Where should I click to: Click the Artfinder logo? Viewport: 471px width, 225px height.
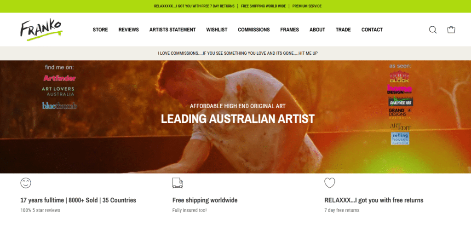(59, 78)
